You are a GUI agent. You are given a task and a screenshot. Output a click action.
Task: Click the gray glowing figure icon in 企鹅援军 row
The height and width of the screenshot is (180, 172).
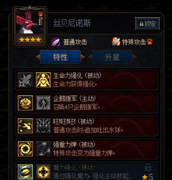coord(43,103)
